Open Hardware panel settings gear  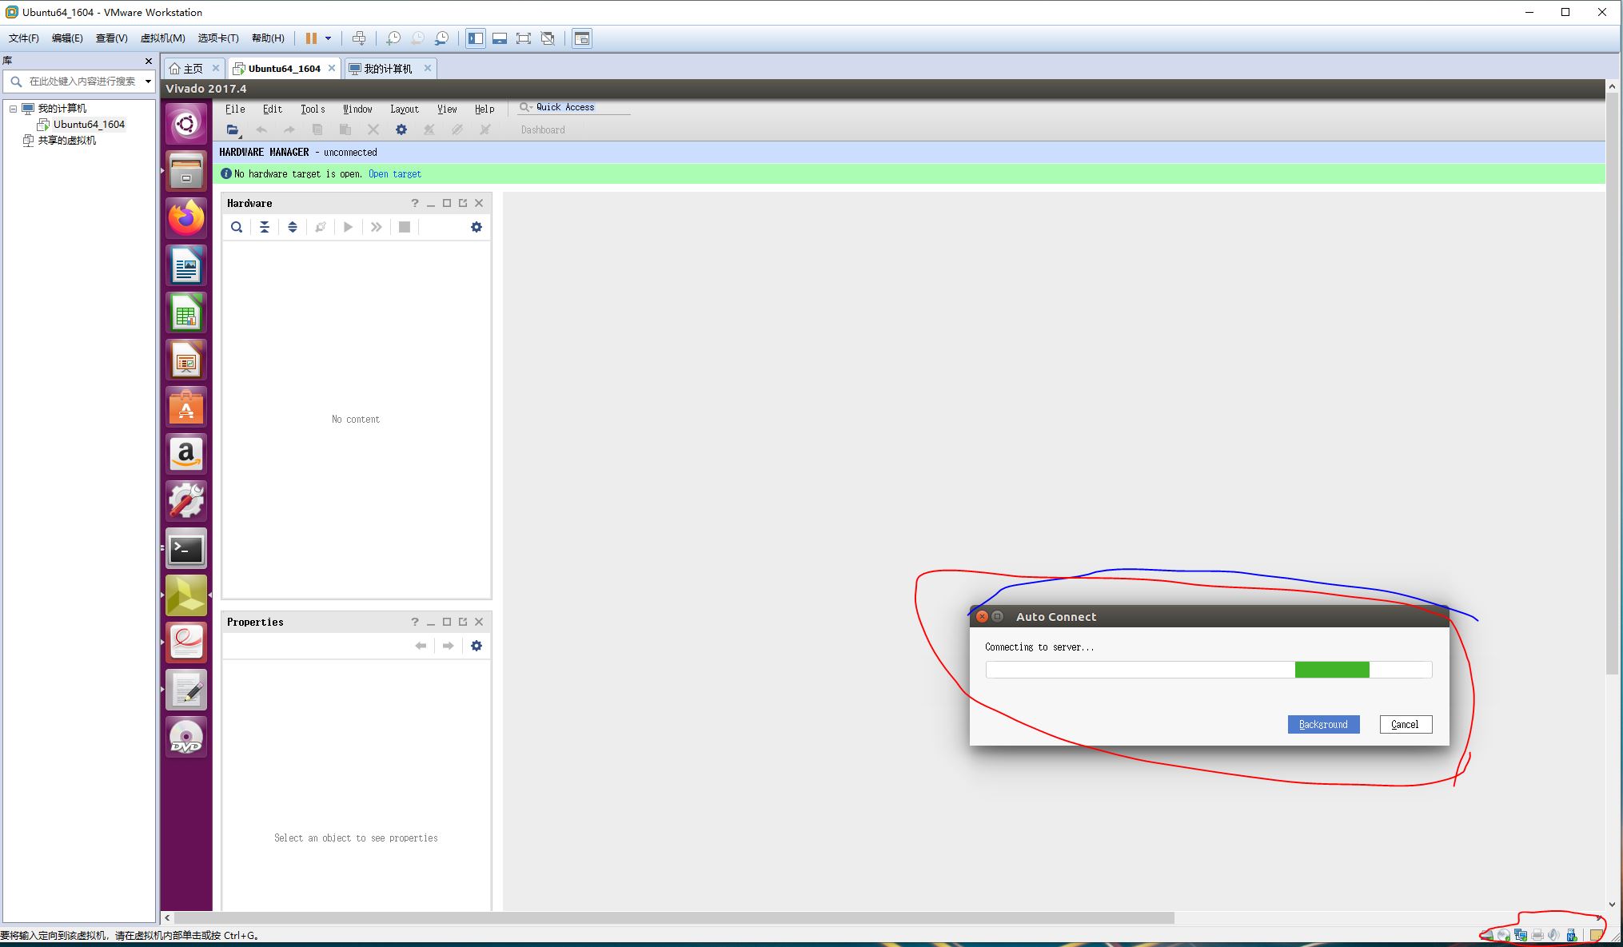point(477,228)
